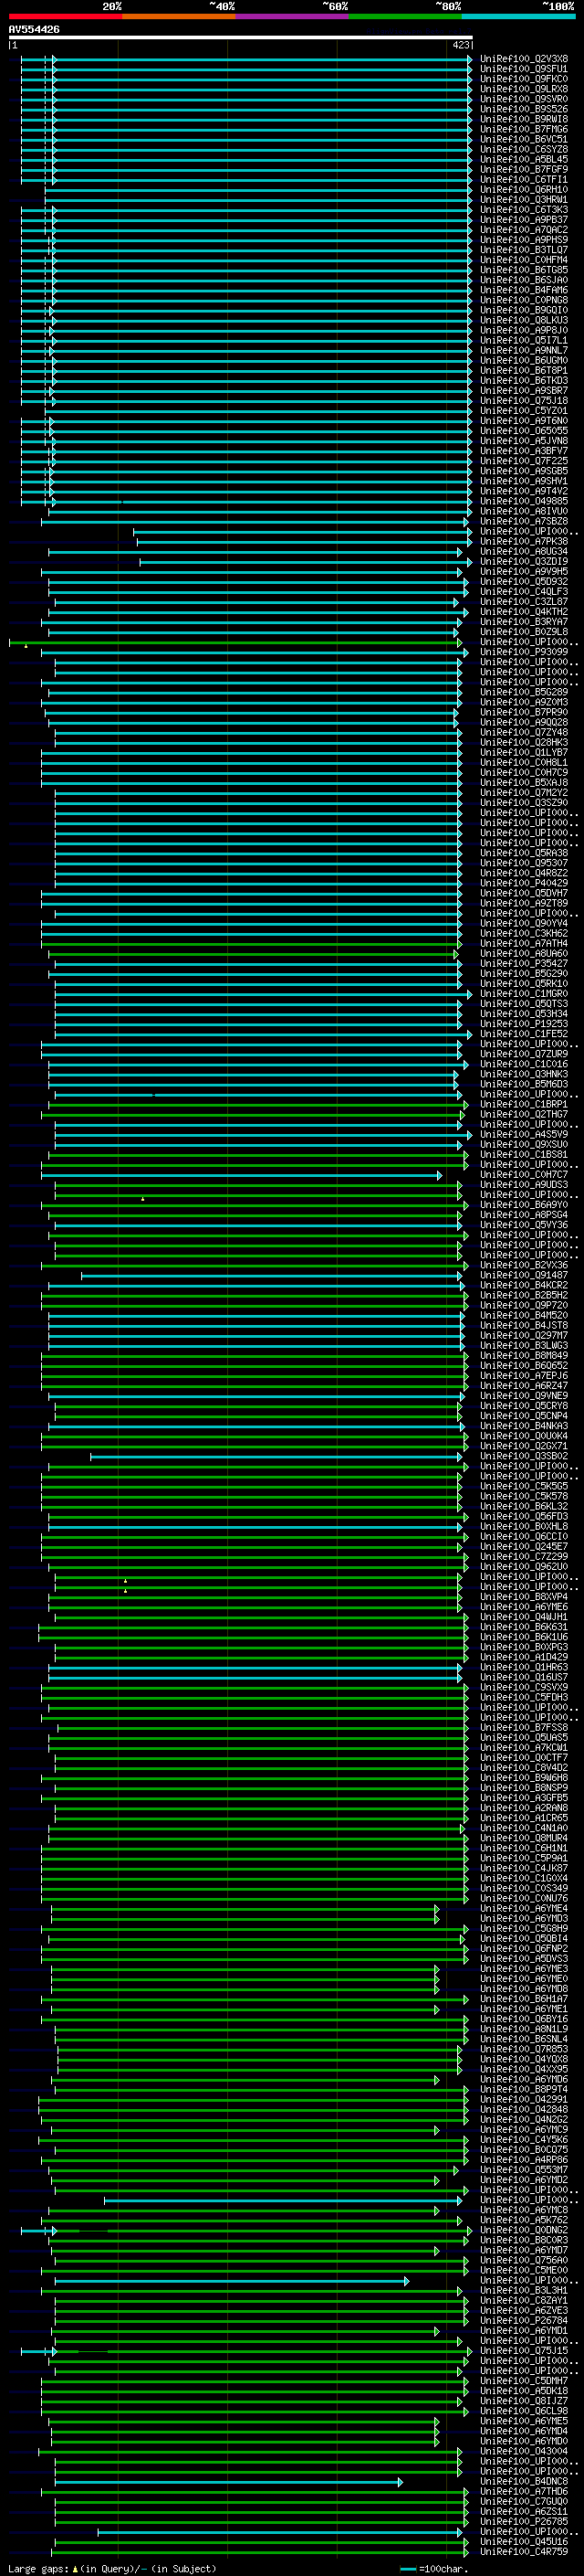584x2576 pixels.
Task: Open hit UniRef100_C6SYZ8
Action: (x=524, y=150)
